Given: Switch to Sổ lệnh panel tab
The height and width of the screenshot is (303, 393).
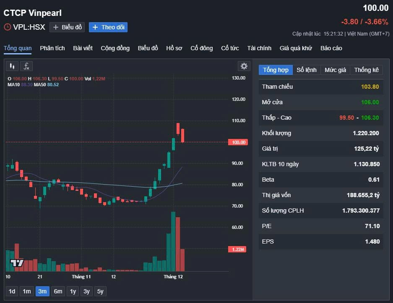Looking at the screenshot, I should click(307, 70).
